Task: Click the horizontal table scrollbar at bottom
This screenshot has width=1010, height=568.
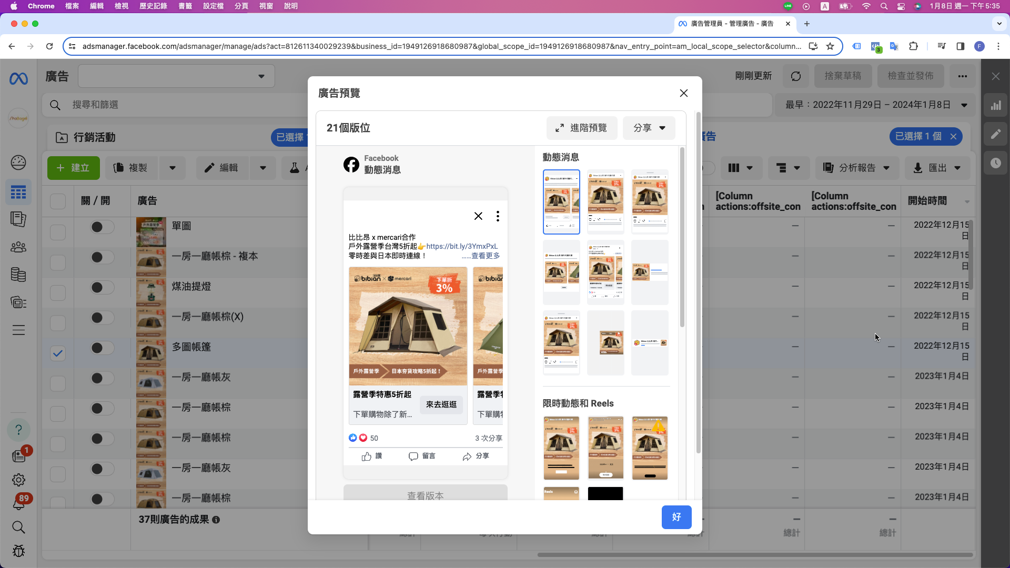Action: click(x=755, y=554)
